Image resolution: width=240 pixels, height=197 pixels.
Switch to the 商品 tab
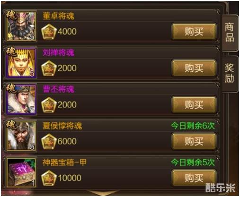tap(230, 33)
